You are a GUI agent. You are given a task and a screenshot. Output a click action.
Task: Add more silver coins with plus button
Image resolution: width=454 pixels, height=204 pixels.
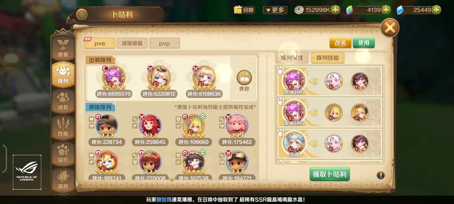tap(335, 10)
